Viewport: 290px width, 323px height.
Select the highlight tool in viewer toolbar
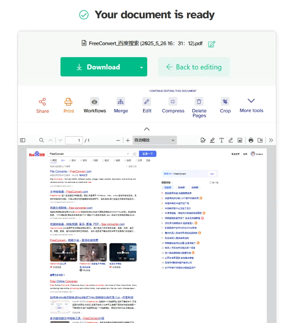pyautogui.click(x=212, y=140)
